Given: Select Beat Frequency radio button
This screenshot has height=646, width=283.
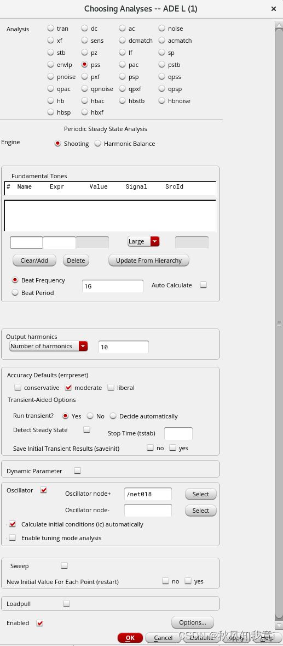Looking at the screenshot, I should click(x=15, y=280).
